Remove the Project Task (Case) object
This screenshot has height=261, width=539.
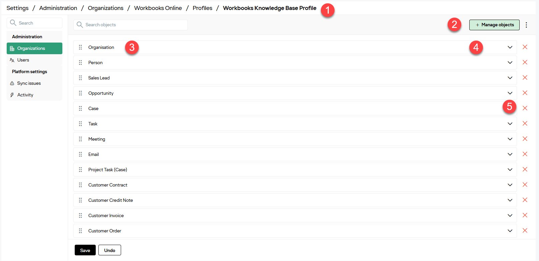coord(525,169)
